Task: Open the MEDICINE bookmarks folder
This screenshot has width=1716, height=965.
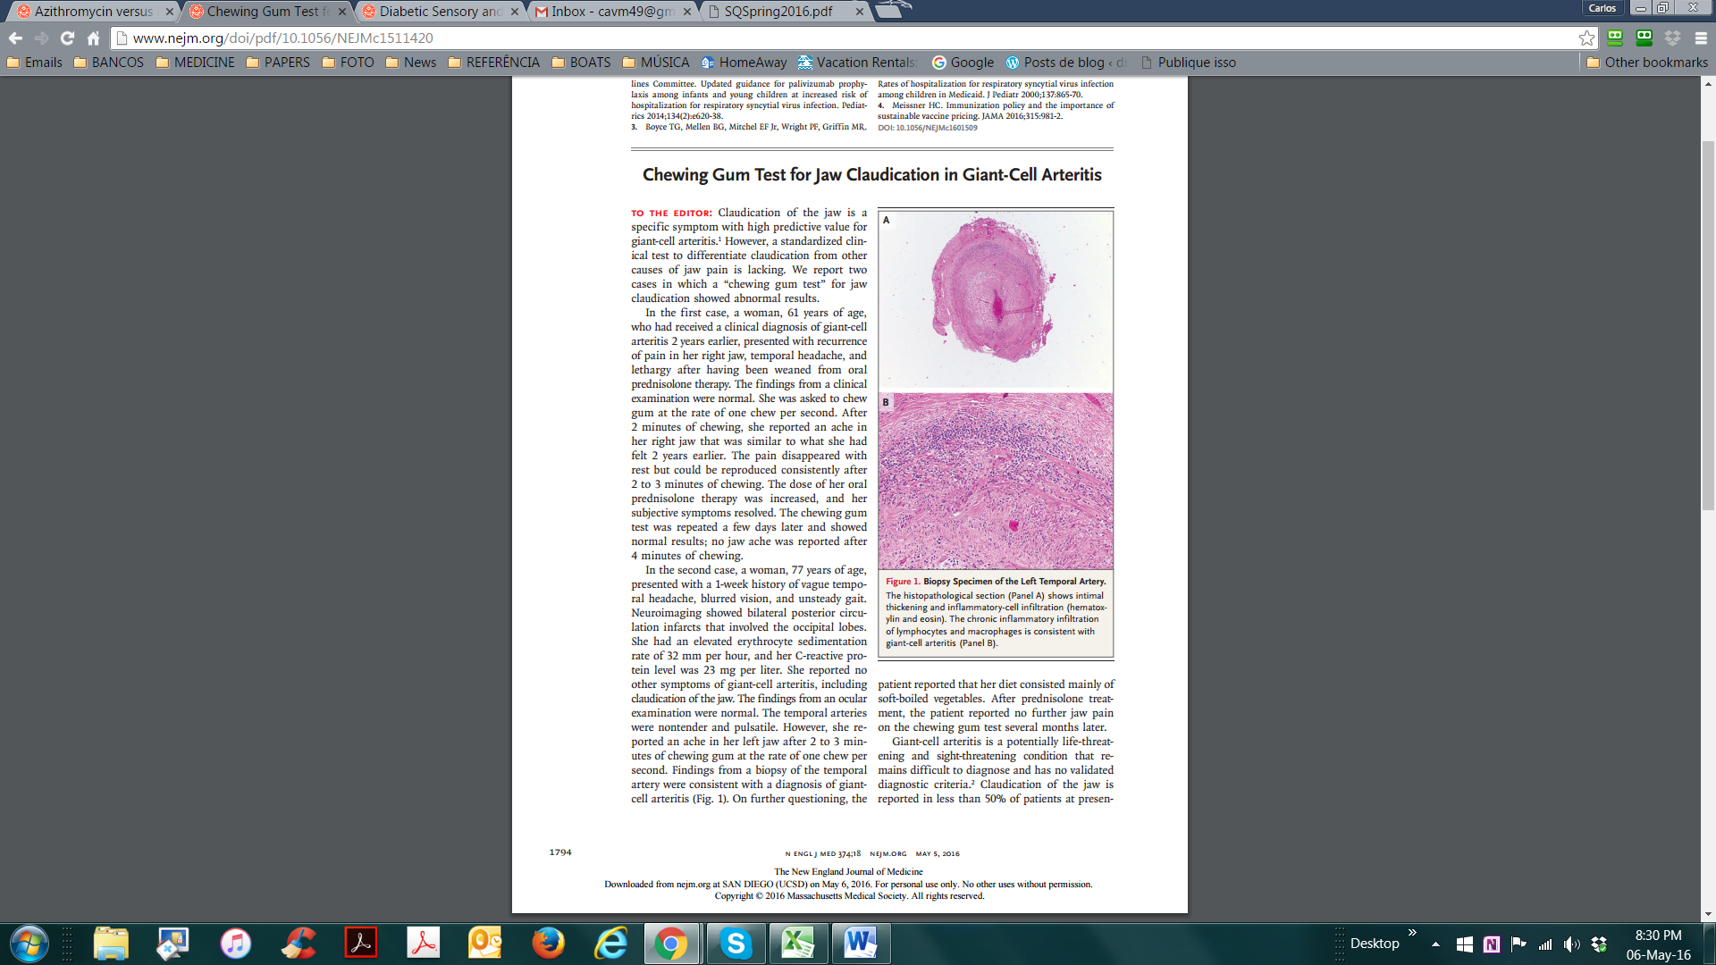Action: coord(195,63)
